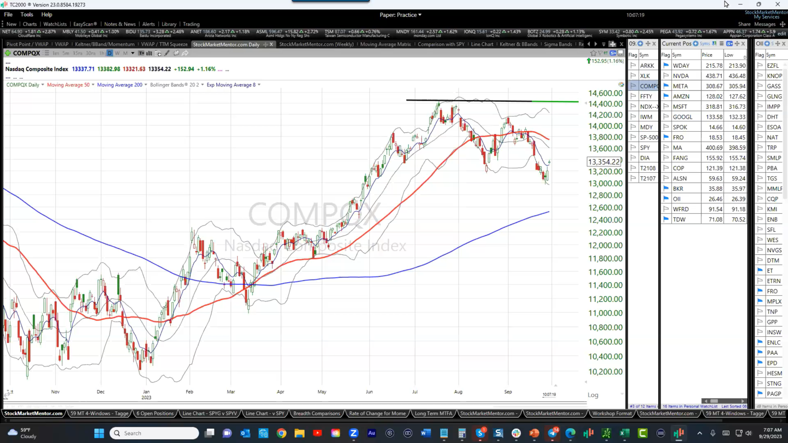Select the META row in Current Pos list

click(704, 86)
